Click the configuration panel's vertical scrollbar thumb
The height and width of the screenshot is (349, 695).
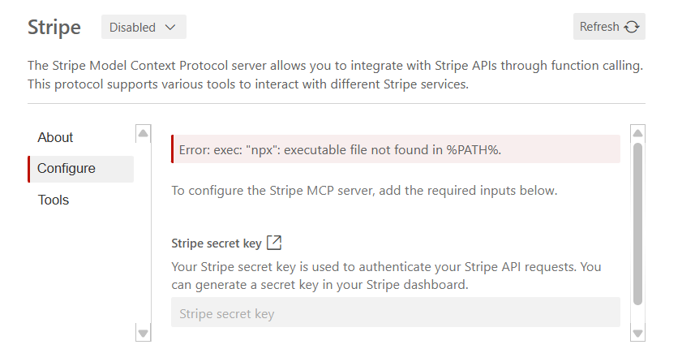click(x=637, y=223)
